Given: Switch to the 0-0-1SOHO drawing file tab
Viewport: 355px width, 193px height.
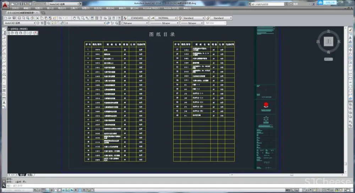Looking at the screenshot, I should click(x=20, y=13).
